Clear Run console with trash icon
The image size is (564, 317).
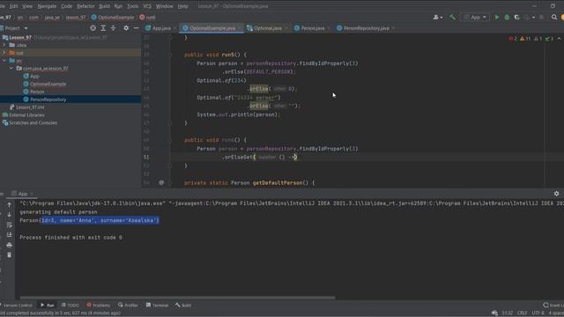tap(10, 254)
